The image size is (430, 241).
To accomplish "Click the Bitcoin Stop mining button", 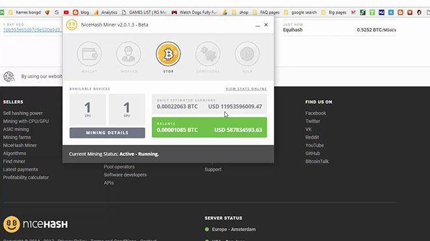I will click(x=168, y=54).
